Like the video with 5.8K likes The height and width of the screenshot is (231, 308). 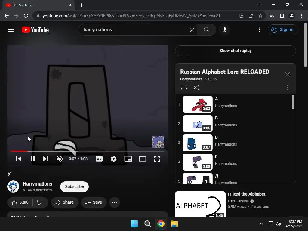click(20, 202)
